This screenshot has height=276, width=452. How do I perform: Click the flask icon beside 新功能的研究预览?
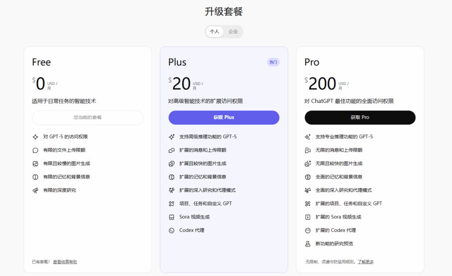308,244
